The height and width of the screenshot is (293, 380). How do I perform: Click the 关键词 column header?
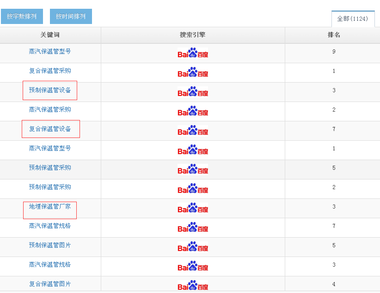(50, 35)
